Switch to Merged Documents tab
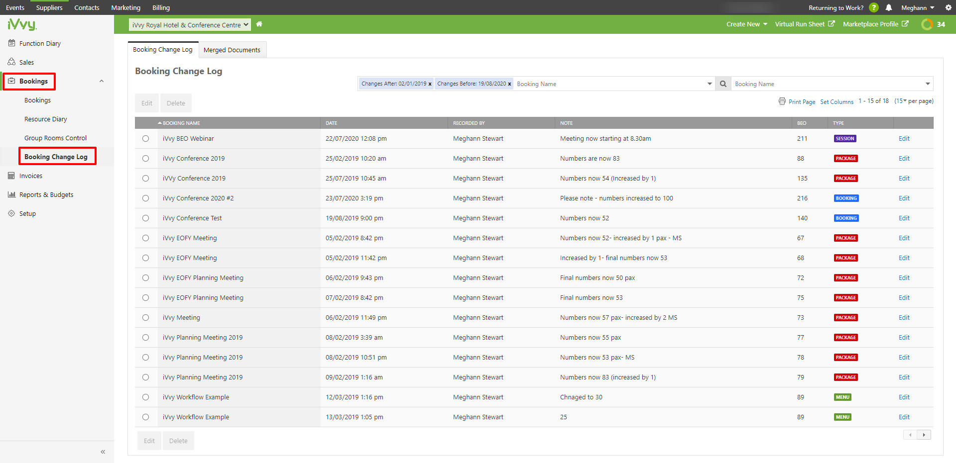Viewport: 956px width, 463px height. coord(232,50)
